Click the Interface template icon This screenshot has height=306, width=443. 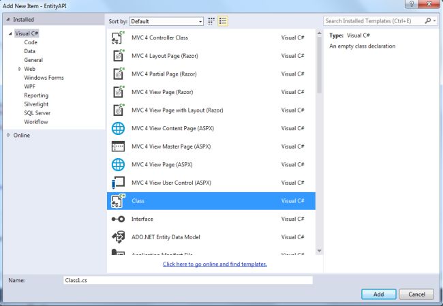point(118,219)
